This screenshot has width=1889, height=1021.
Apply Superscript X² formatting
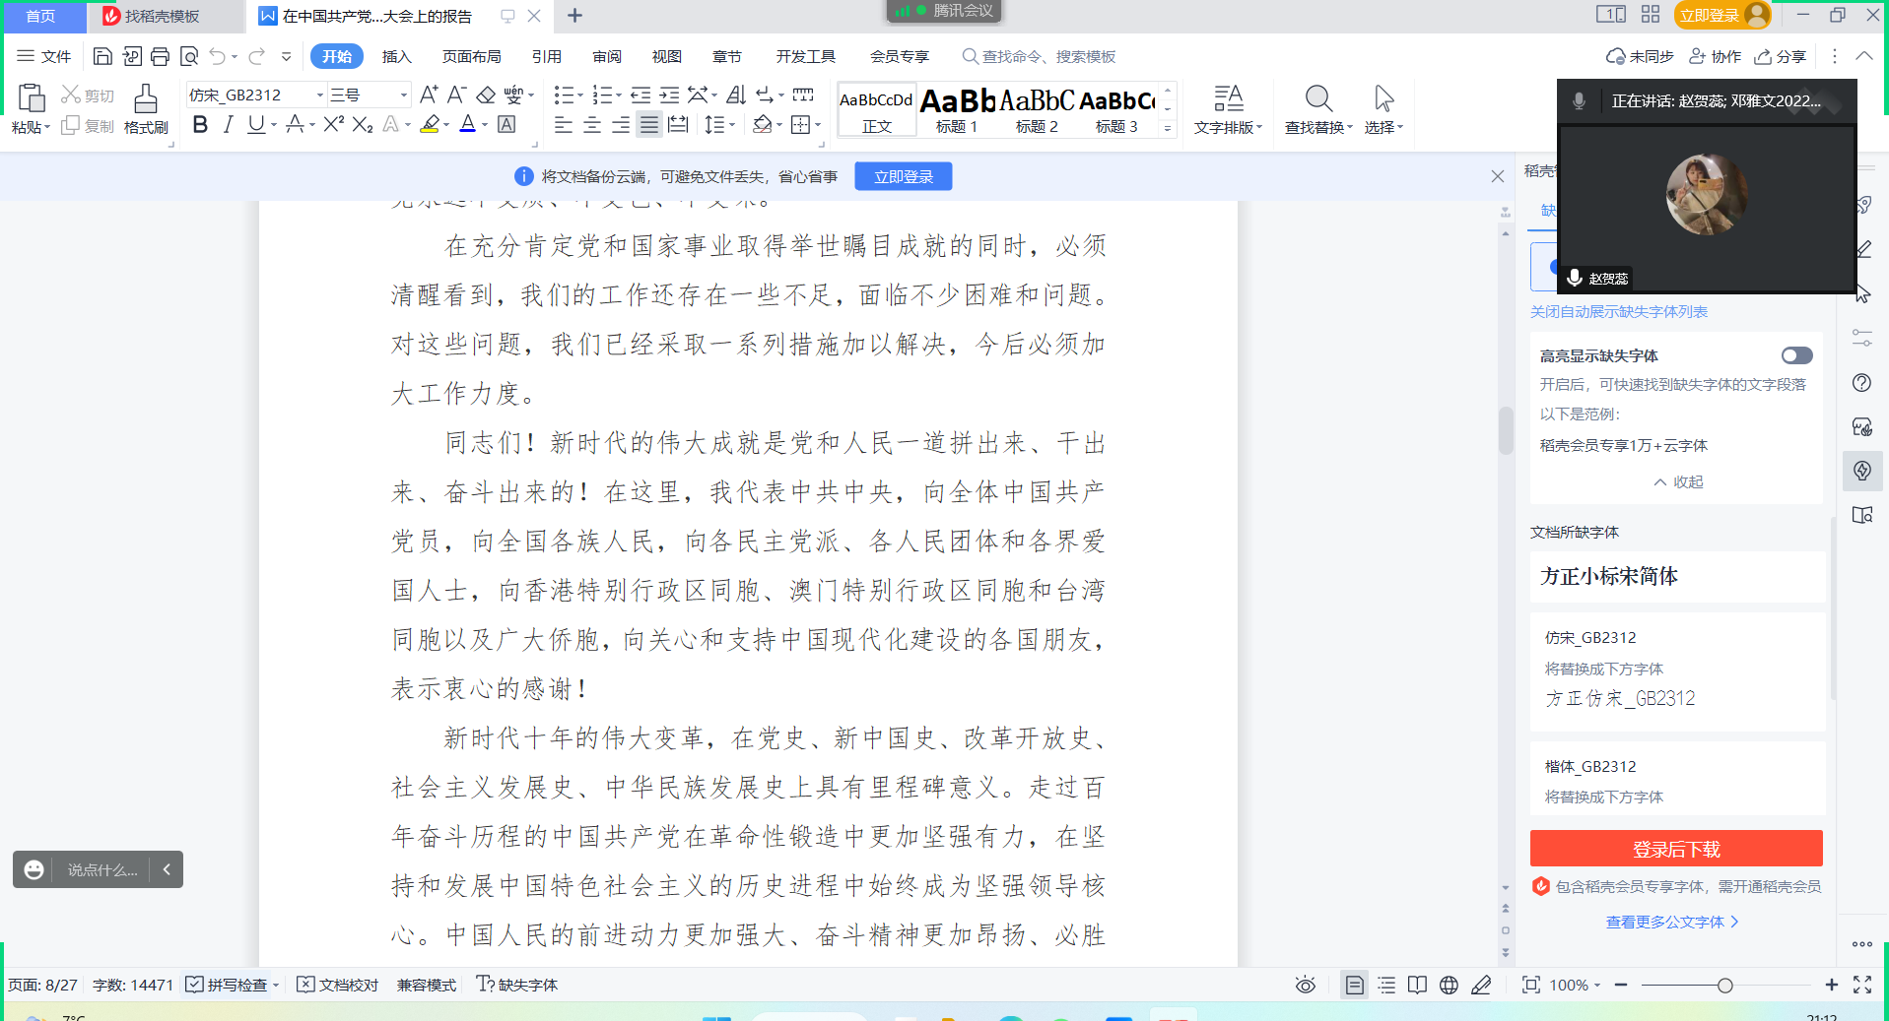(x=334, y=124)
